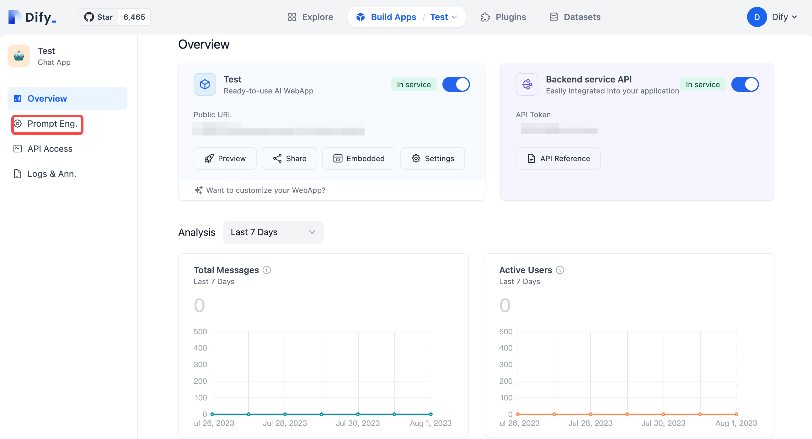Click Want to customize your WebApp?
This screenshot has height=439, width=812.
266,190
